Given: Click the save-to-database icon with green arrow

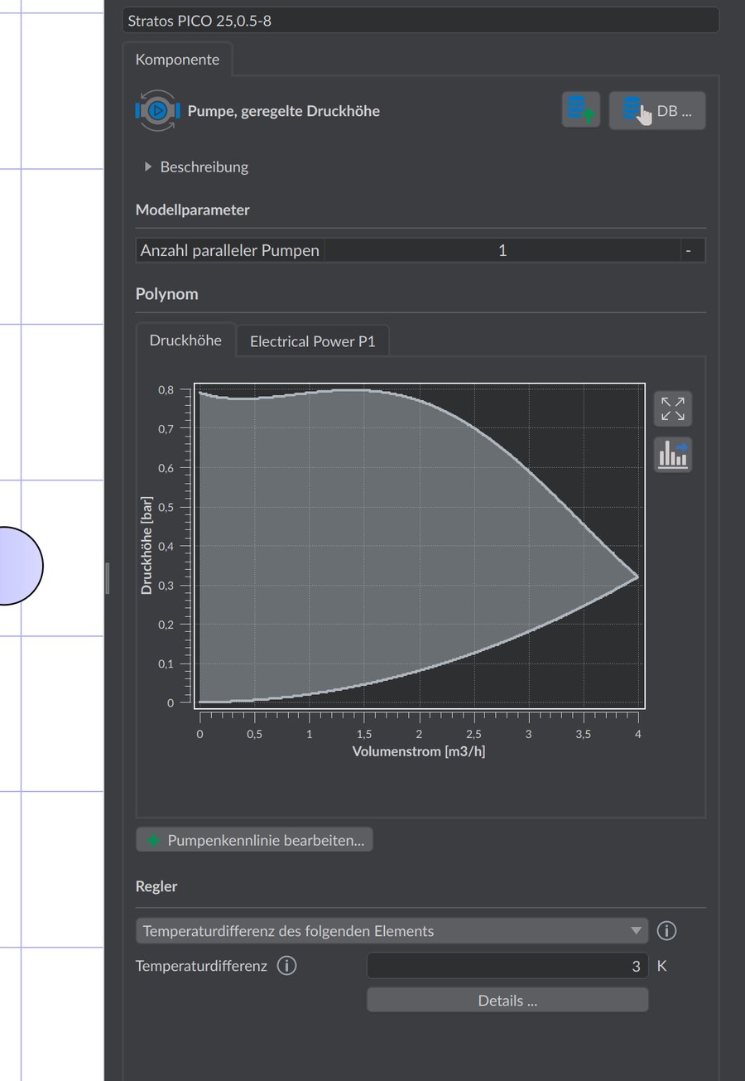Looking at the screenshot, I should (x=581, y=110).
